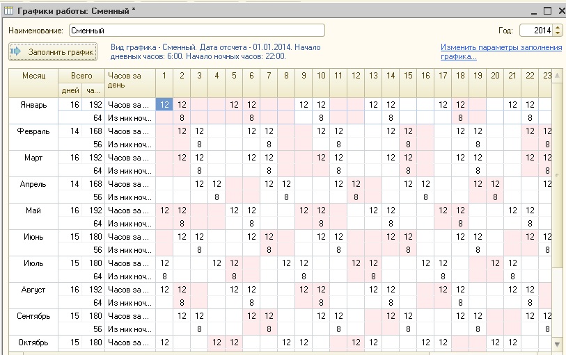This screenshot has height=355, width=566.
Task: Increase the year with the up arrow
Action: (x=558, y=28)
